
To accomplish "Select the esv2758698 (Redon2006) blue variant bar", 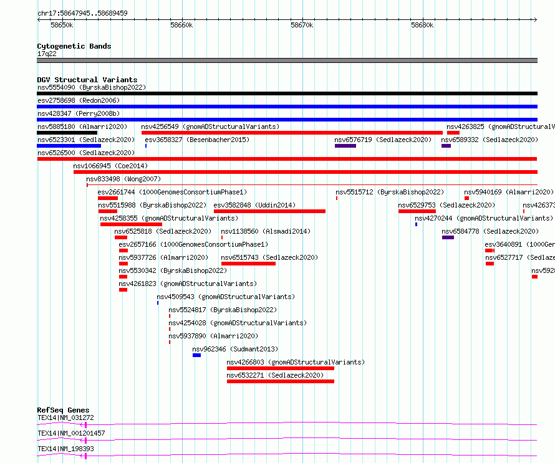I will (287, 107).
